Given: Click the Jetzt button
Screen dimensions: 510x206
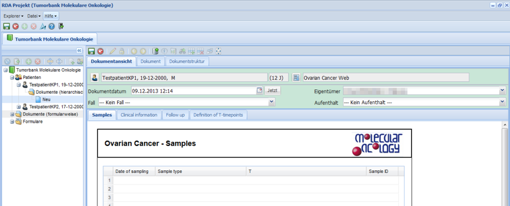Looking at the screenshot, I should click(x=272, y=91).
